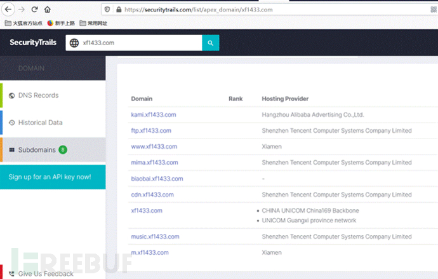This screenshot has width=438, height=279.
Task: Click the globe icon in search box
Action: pos(74,43)
